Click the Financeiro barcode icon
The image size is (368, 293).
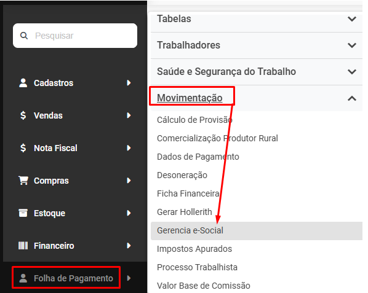[23, 246]
